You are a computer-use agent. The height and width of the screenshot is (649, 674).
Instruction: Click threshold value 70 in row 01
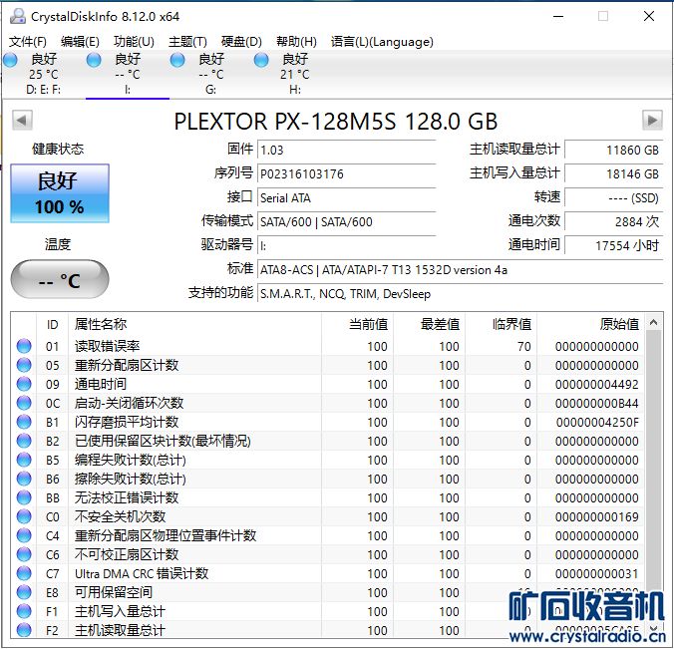coord(524,346)
